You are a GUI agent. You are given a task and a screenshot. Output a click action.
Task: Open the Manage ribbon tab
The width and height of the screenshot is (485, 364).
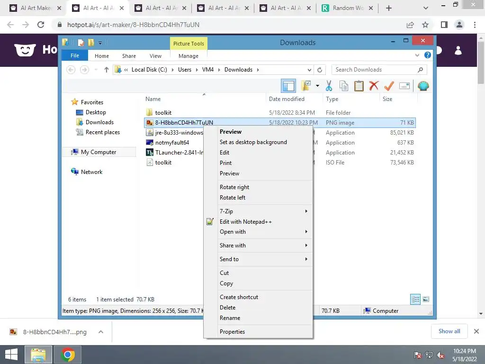(189, 56)
